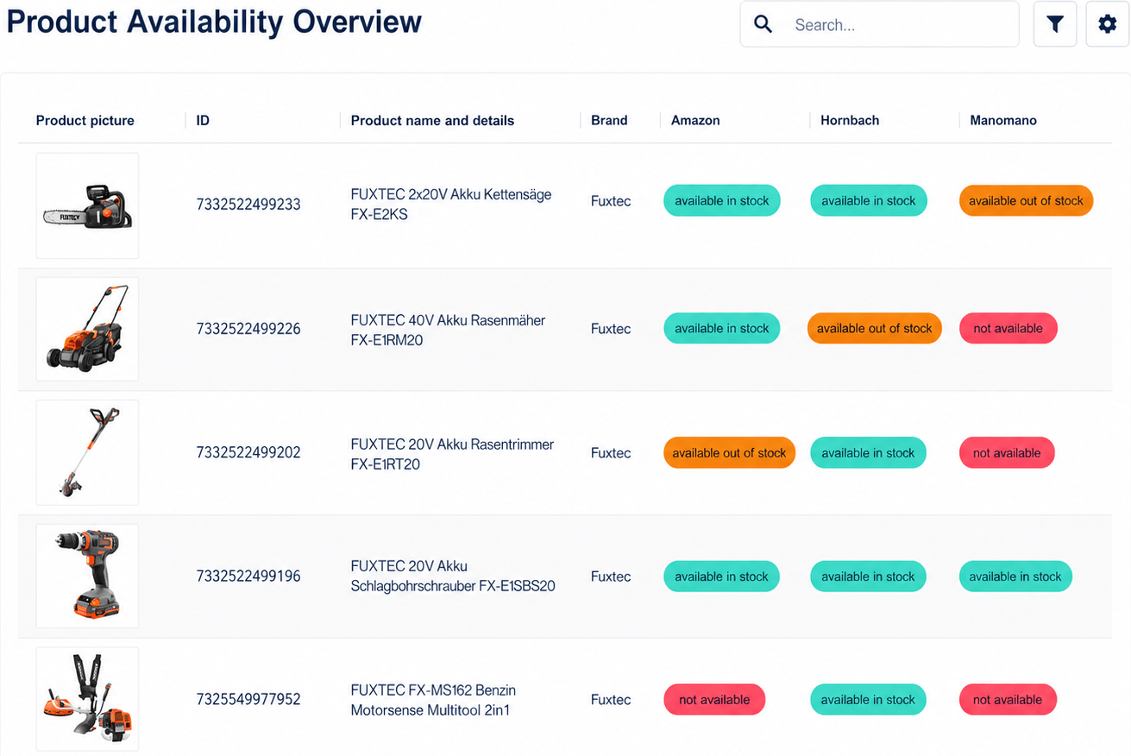The height and width of the screenshot is (756, 1131).
Task: Open the grass trimmer product picture
Action: point(87,452)
